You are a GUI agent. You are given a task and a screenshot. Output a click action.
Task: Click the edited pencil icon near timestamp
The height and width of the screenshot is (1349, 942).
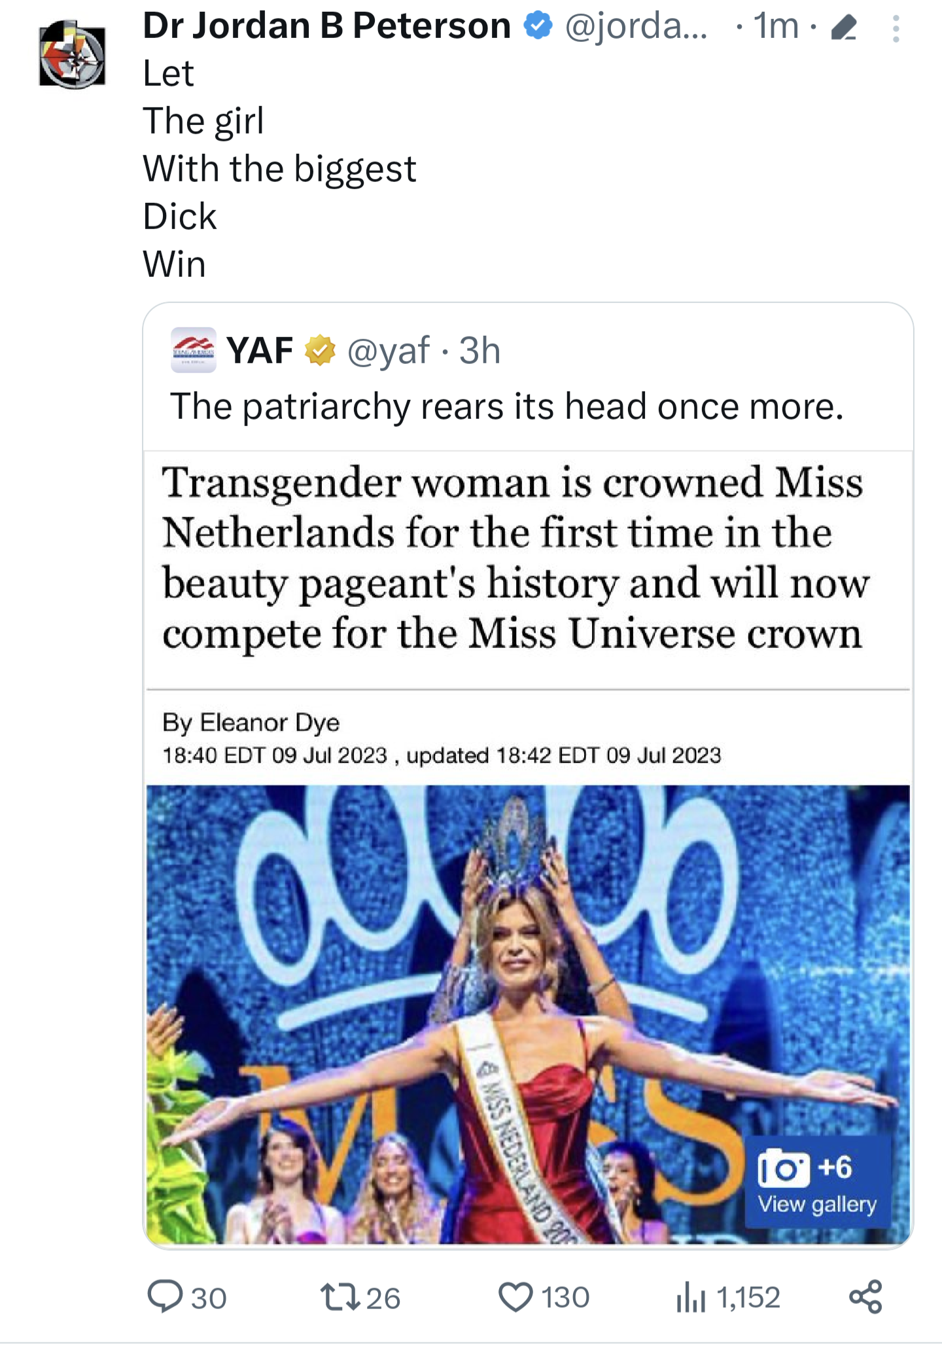pyautogui.click(x=843, y=28)
